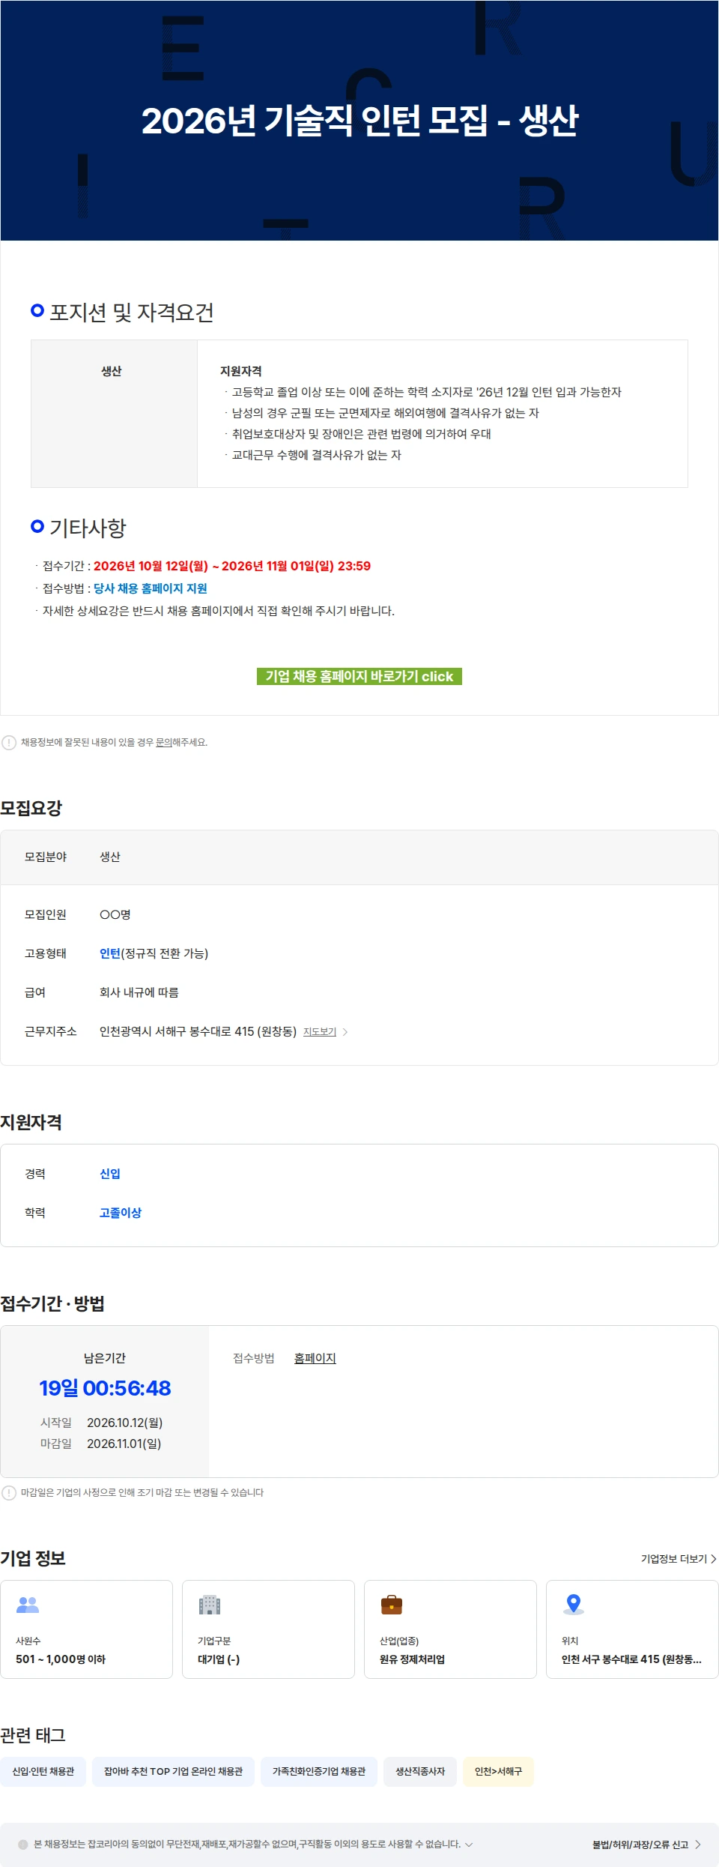Click the info icon beside 채용정보에 잘못된 내용
719x1867 pixels.
coord(9,743)
